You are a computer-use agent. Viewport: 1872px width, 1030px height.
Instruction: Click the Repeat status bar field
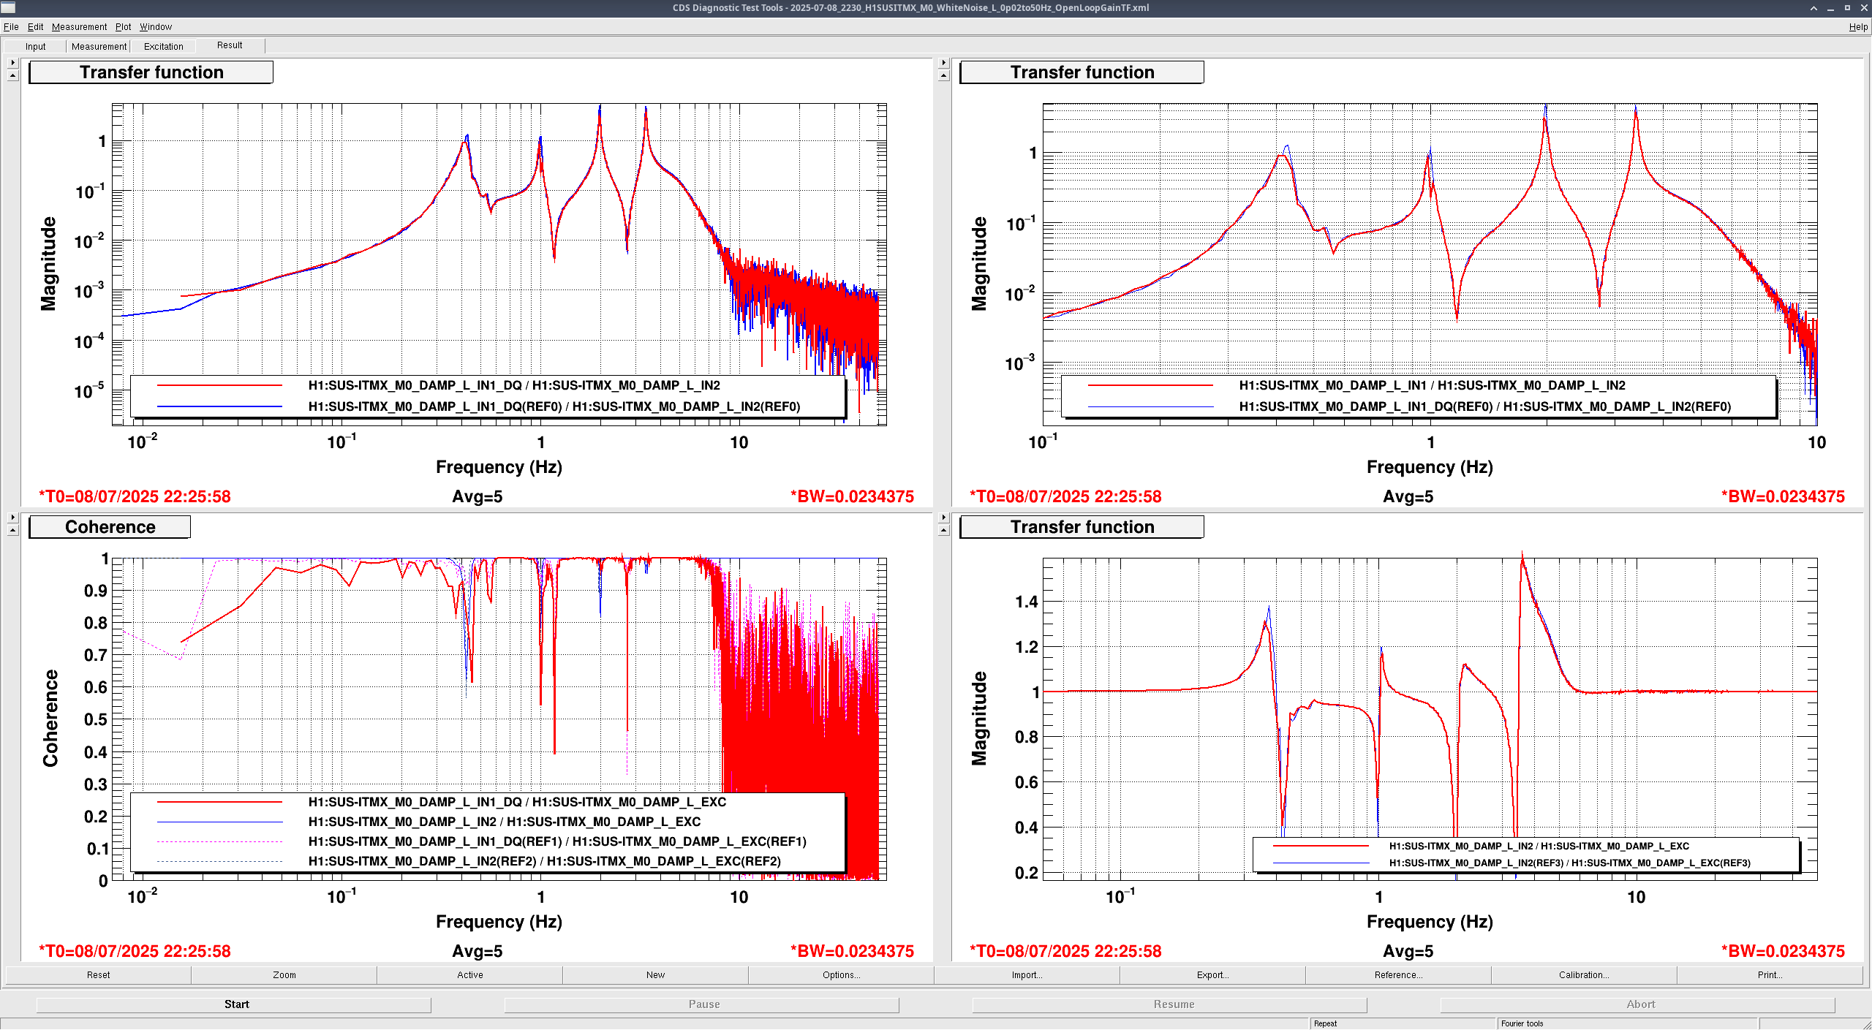coord(1403,1024)
